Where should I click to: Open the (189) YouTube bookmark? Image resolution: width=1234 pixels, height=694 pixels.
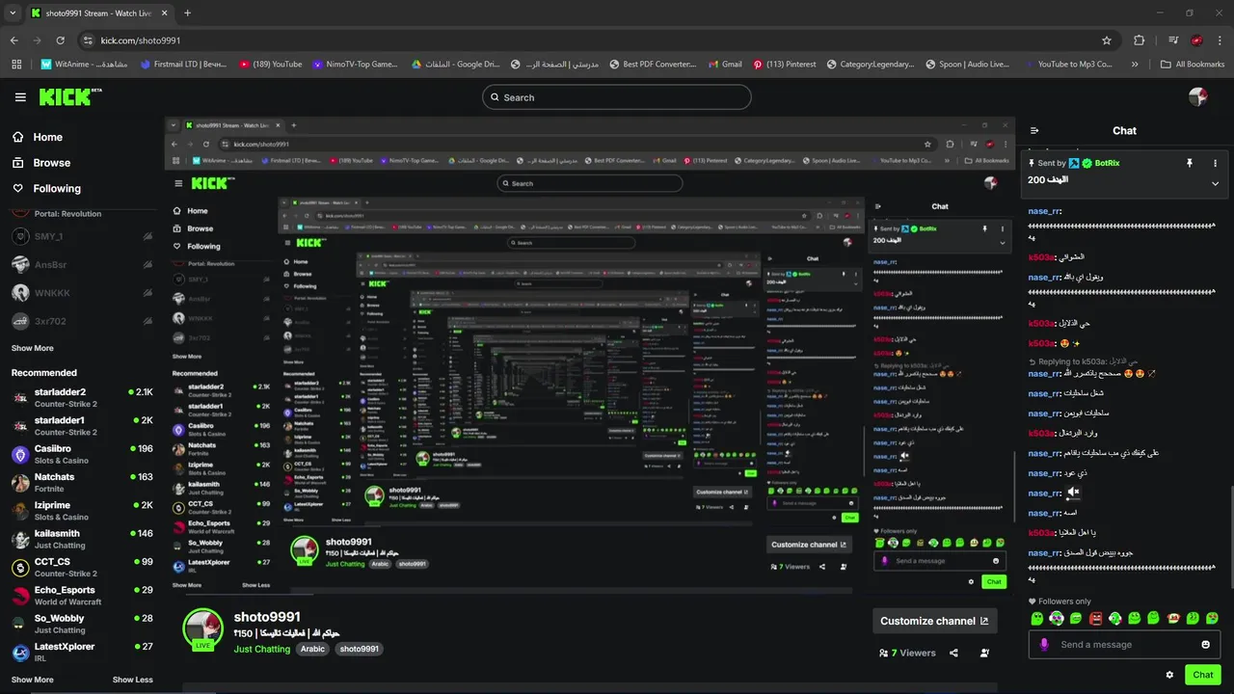(271, 65)
